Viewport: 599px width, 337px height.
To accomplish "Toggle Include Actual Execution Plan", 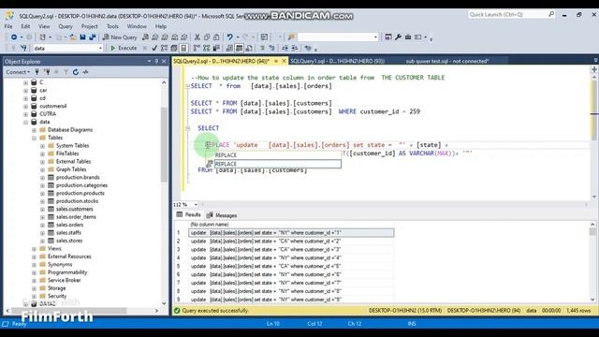I will click(197, 48).
